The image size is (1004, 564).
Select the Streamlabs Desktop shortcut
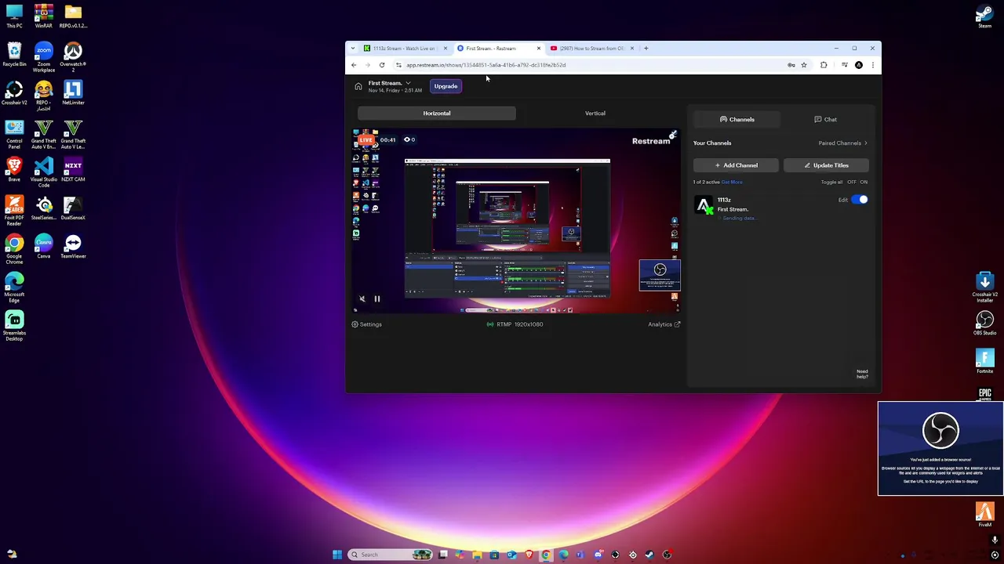tap(14, 326)
